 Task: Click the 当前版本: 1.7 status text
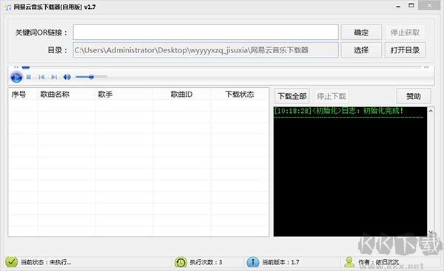pos(280,262)
